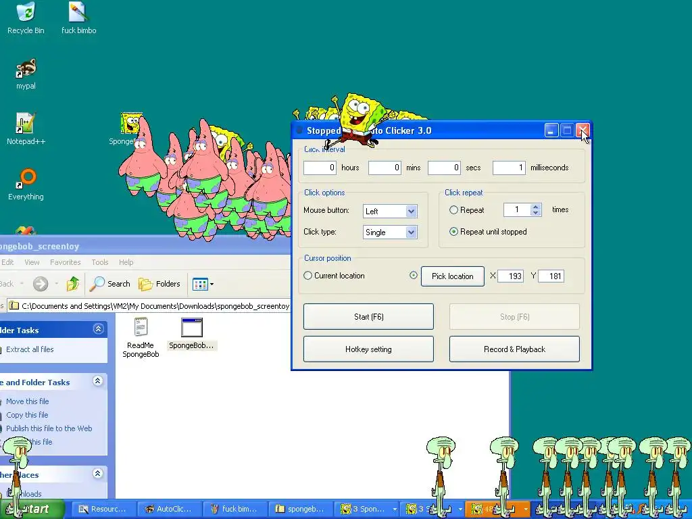692x519 pixels.
Task: Click the X coordinate field
Action: point(511,276)
